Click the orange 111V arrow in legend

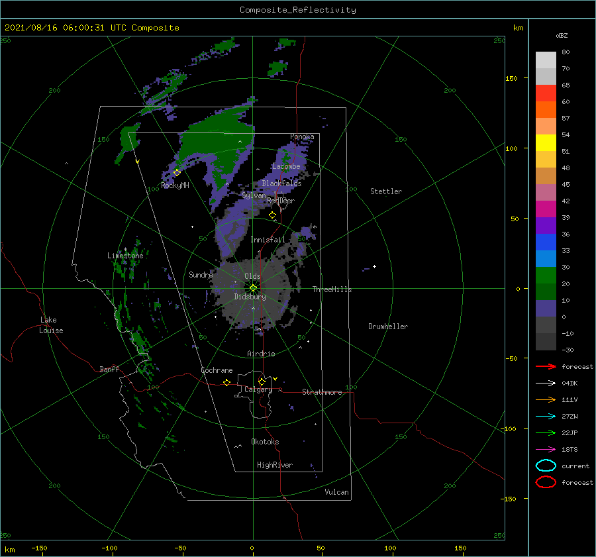tap(546, 399)
